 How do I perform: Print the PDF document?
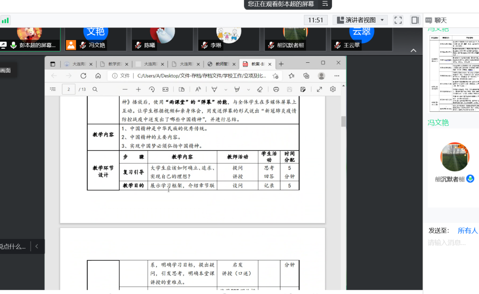pos(276,89)
